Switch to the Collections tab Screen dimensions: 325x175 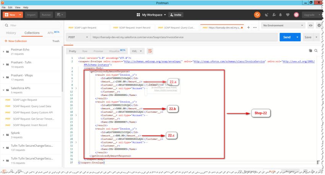[32, 33]
